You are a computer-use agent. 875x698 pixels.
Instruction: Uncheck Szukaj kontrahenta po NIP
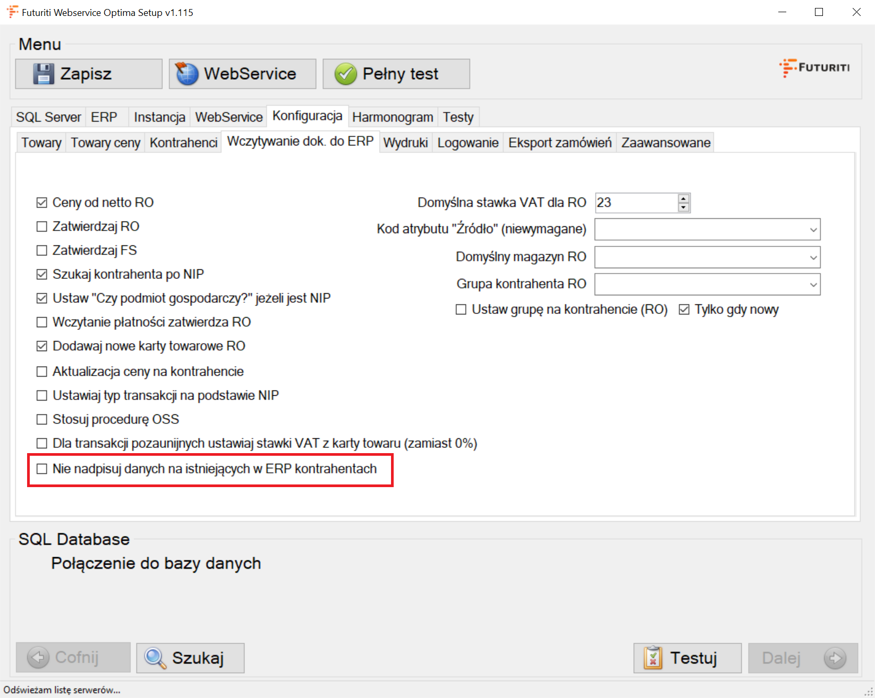(42, 275)
